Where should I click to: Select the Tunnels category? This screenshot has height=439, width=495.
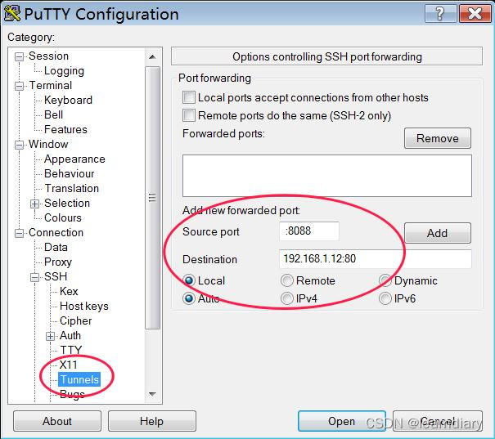(79, 379)
